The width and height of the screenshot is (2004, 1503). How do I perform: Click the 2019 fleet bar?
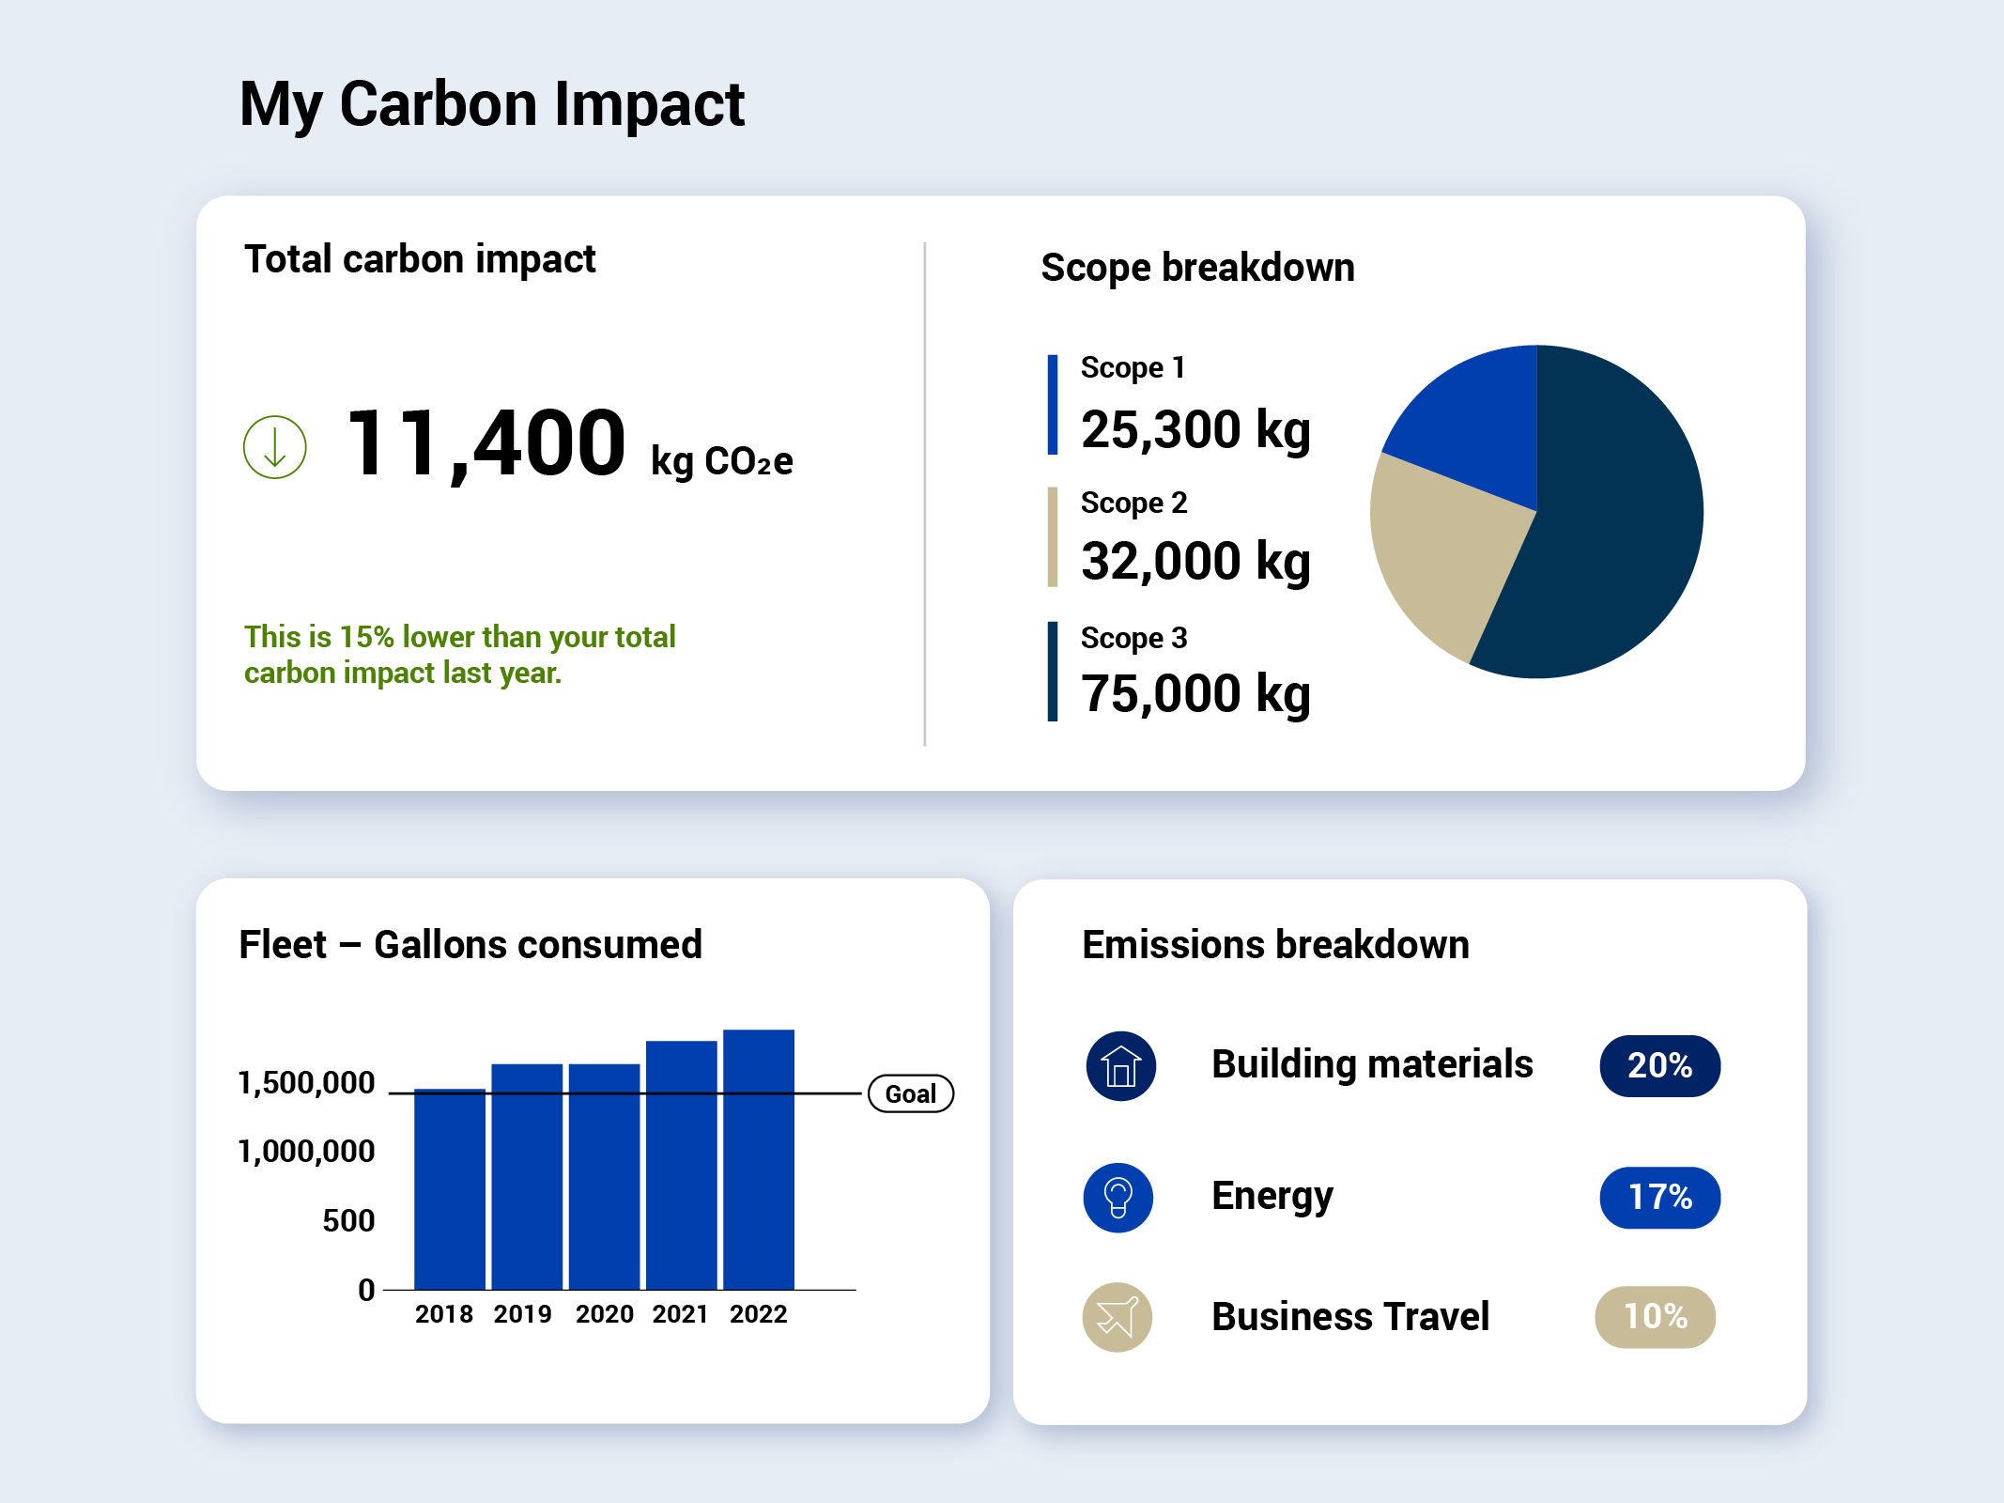527,1177
